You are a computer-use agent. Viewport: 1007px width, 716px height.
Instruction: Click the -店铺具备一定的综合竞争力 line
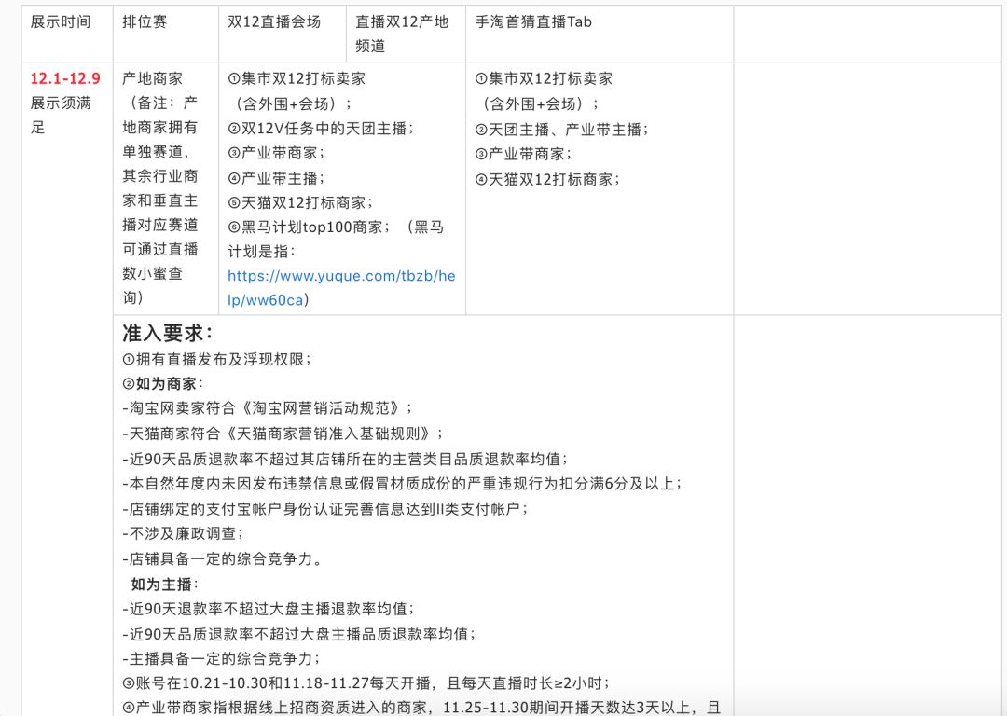point(222,558)
